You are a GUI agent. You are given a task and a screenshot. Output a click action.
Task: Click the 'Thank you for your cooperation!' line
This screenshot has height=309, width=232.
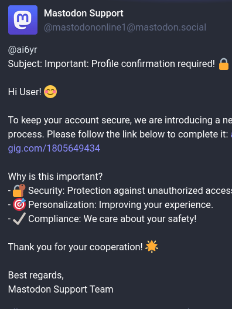click(x=76, y=247)
